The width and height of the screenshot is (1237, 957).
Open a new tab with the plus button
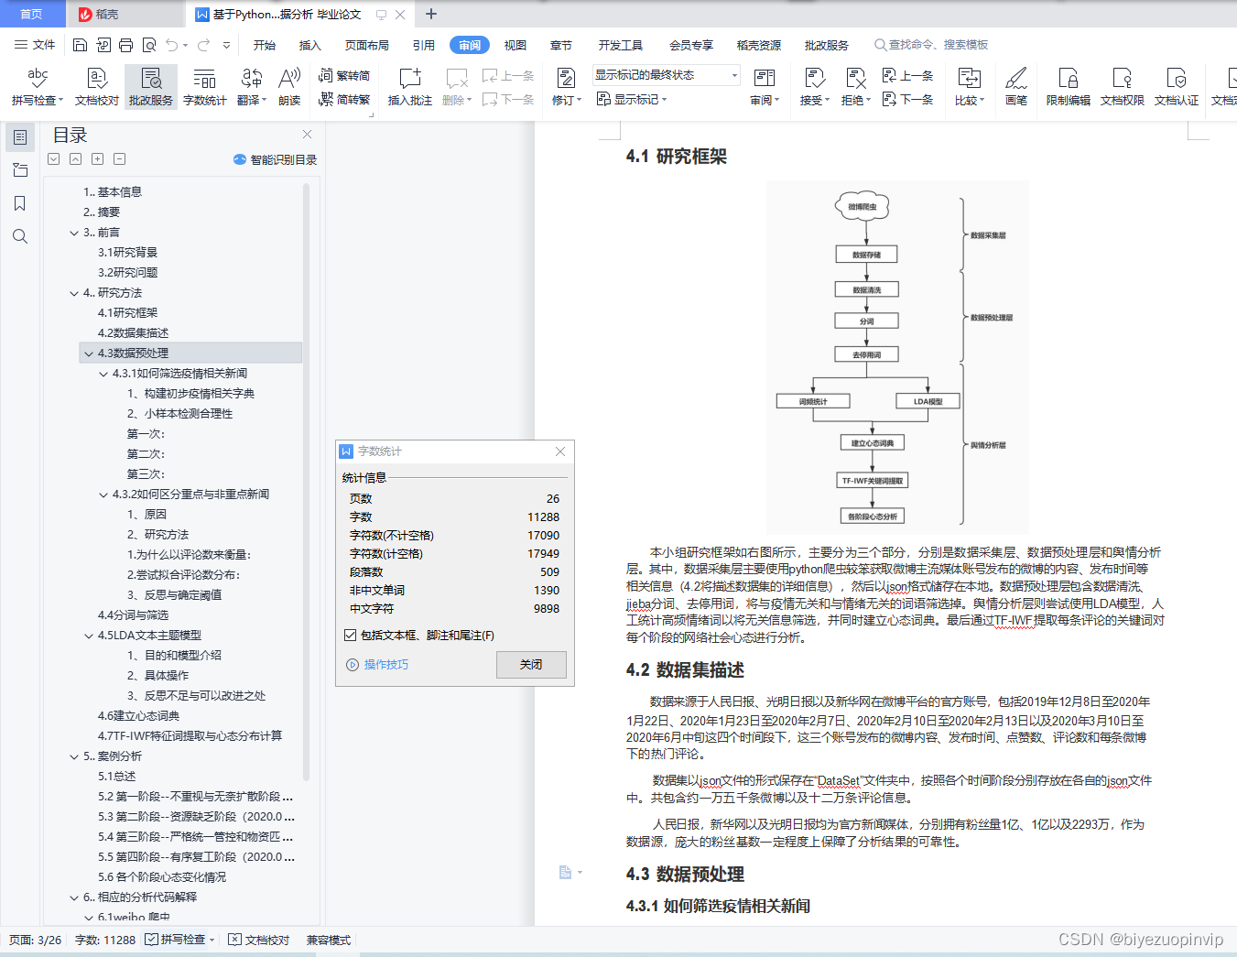point(431,14)
